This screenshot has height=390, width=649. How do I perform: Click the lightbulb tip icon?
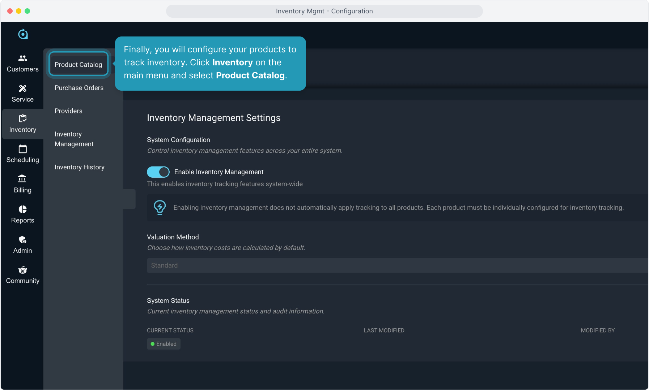click(160, 208)
